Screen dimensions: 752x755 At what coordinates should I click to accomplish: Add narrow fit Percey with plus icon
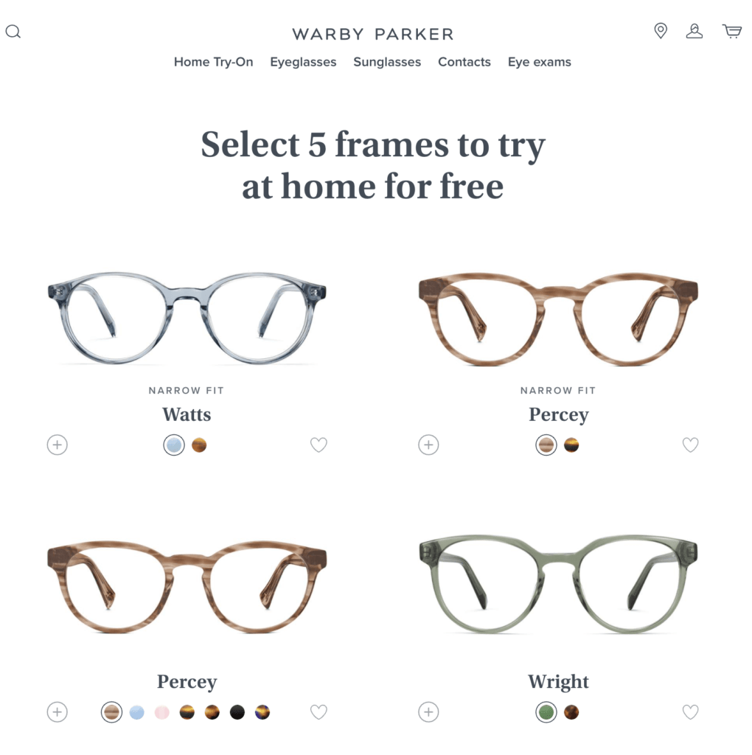click(x=428, y=445)
